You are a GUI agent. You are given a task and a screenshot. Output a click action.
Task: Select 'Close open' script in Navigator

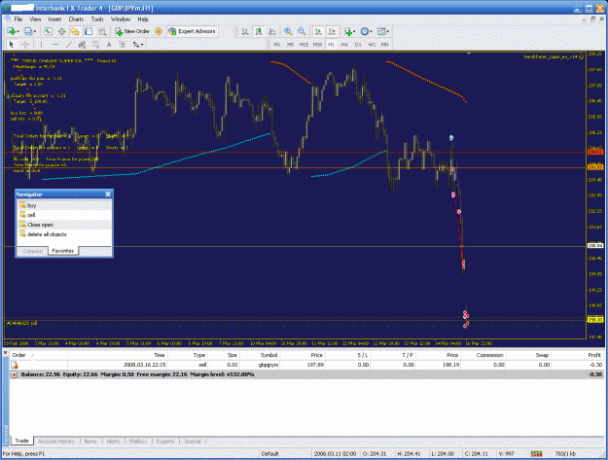pos(40,225)
